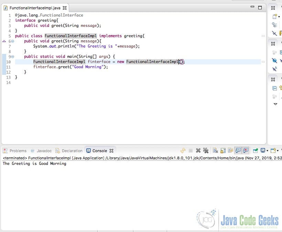Remove the terminated launch from console
Viewport: 282px width, 232px height.
coord(198,150)
